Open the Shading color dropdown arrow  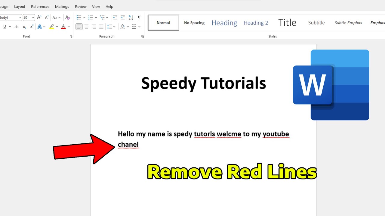(128, 27)
